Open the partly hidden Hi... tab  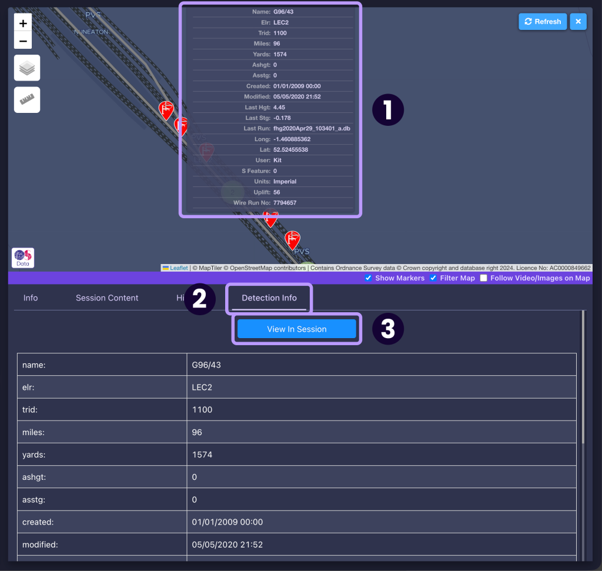[x=180, y=298]
